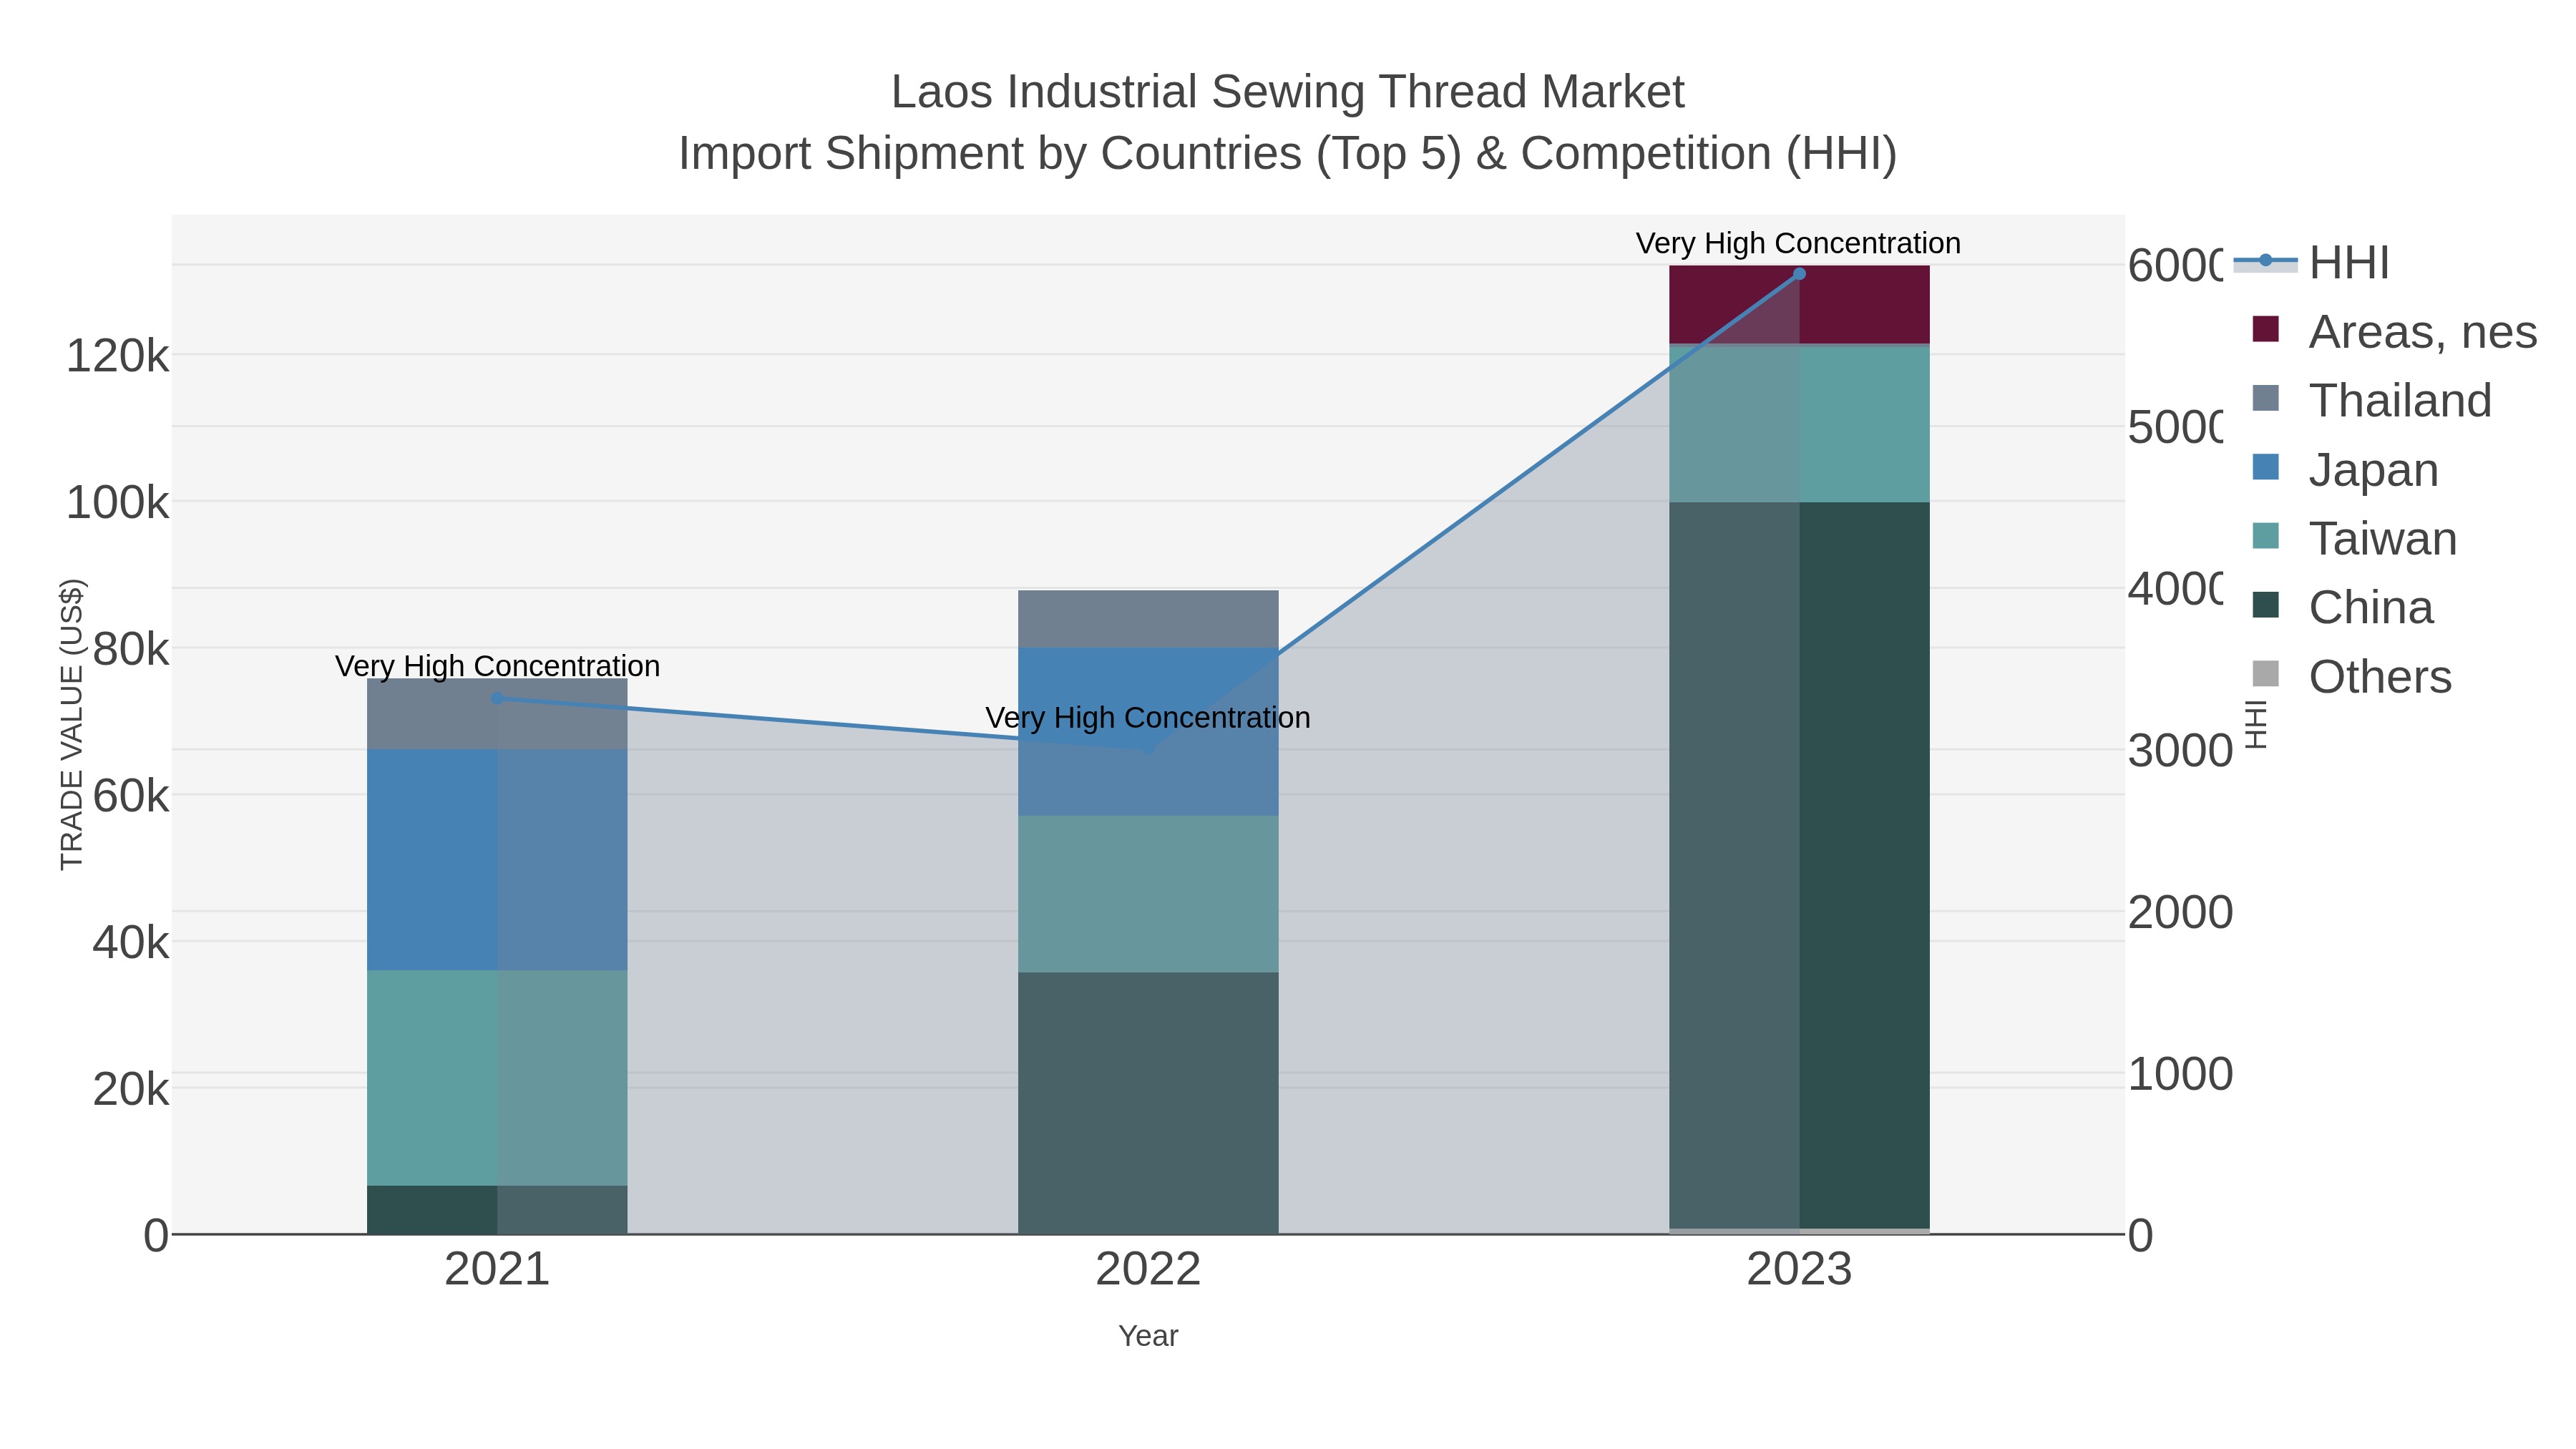This screenshot has height=1449, width=2576.
Task: Click the 'TRADE VALUE (US$)' axis title
Action: 72,724
